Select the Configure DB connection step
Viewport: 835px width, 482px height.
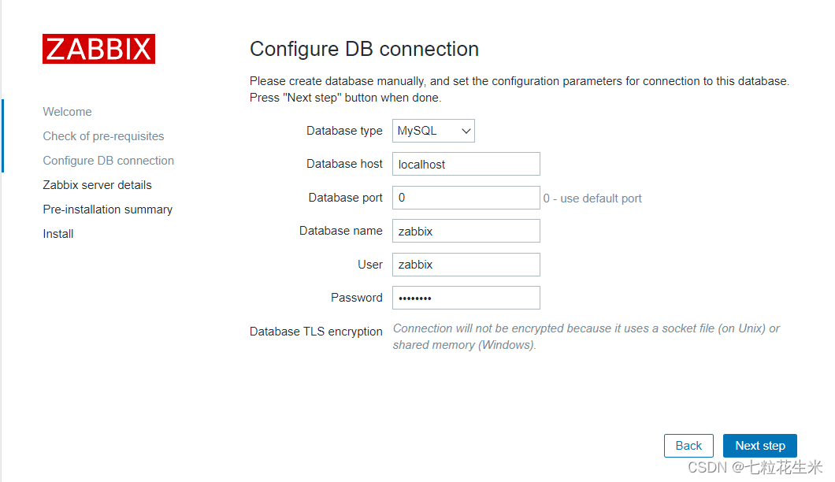(108, 160)
